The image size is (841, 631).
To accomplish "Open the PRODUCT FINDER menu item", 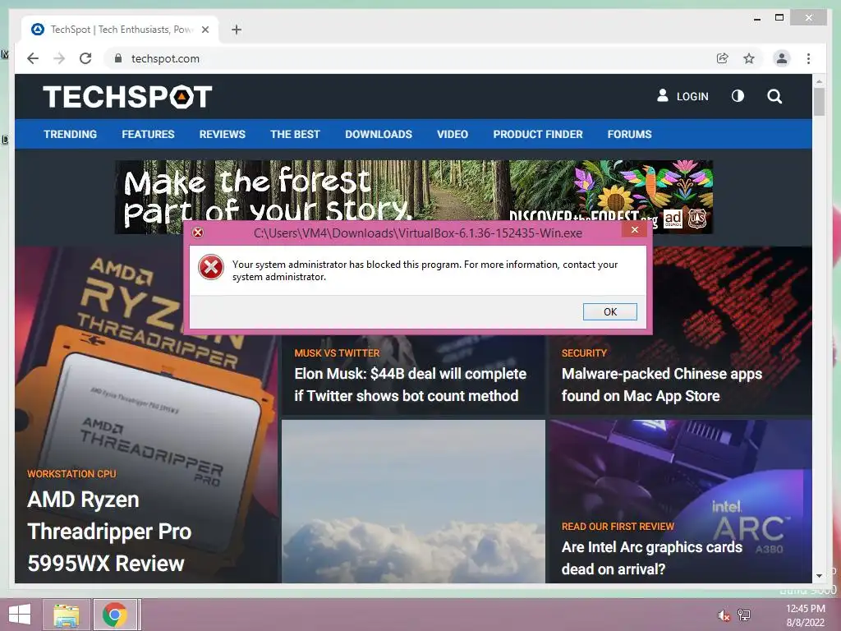I will [x=537, y=134].
